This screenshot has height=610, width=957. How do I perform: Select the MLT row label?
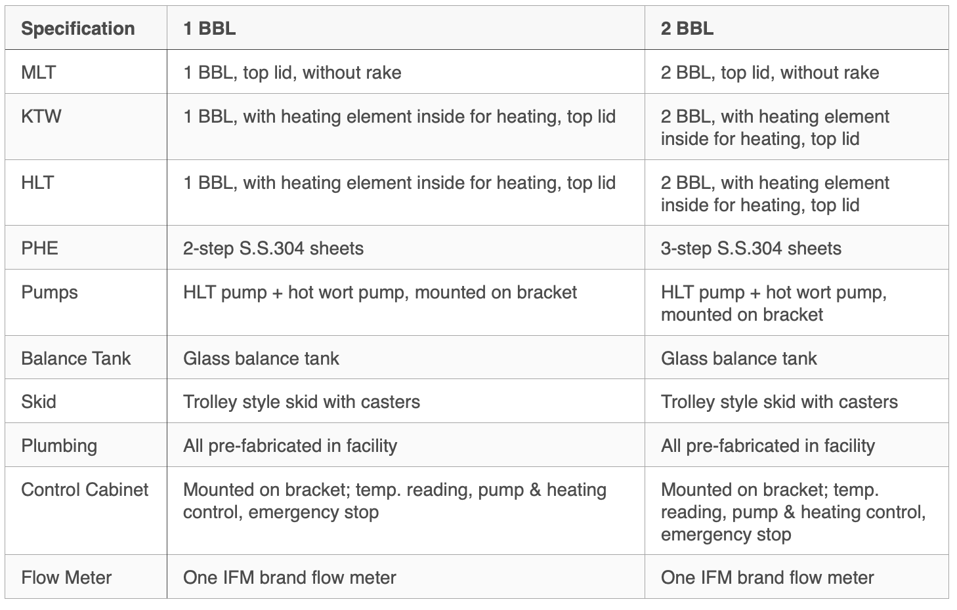[x=39, y=72]
